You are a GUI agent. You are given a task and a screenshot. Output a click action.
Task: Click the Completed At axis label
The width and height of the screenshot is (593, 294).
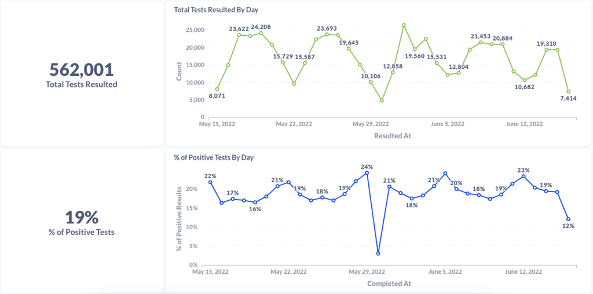[389, 284]
